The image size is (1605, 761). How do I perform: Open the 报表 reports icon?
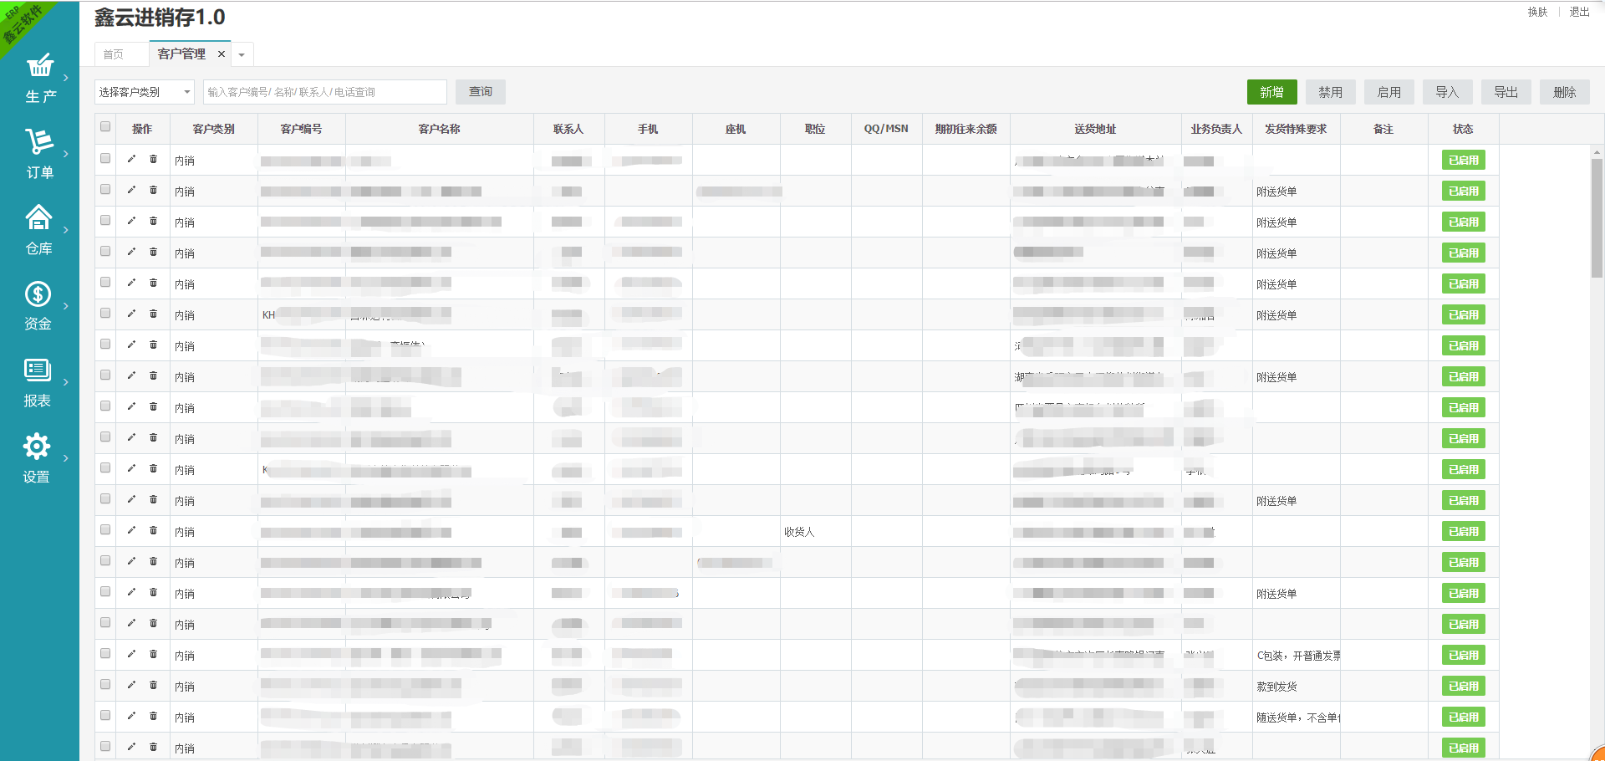(x=38, y=370)
